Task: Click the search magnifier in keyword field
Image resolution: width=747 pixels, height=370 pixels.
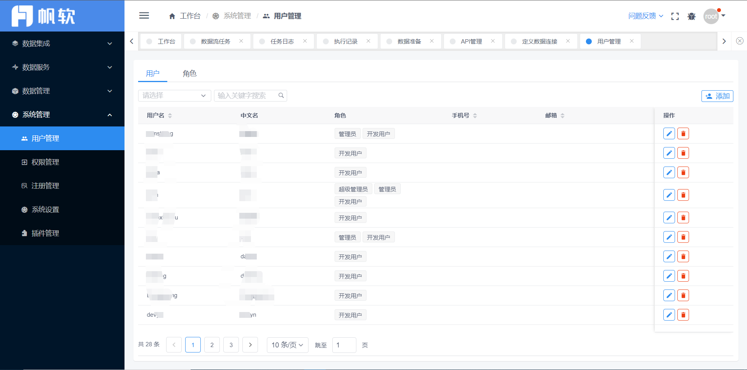Action: pos(281,95)
